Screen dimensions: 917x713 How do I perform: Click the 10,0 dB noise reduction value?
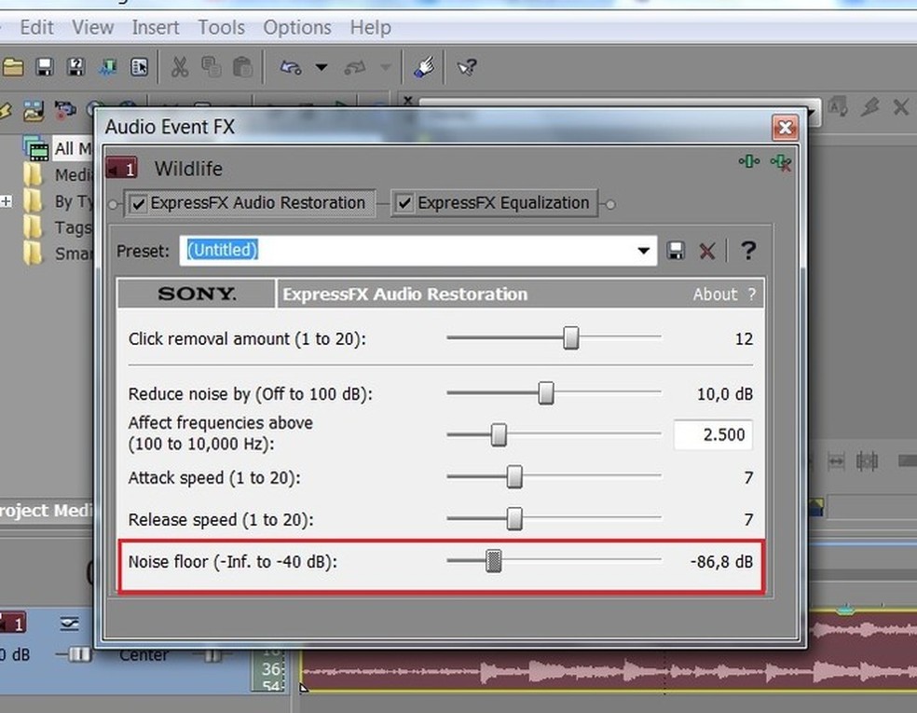click(x=725, y=394)
